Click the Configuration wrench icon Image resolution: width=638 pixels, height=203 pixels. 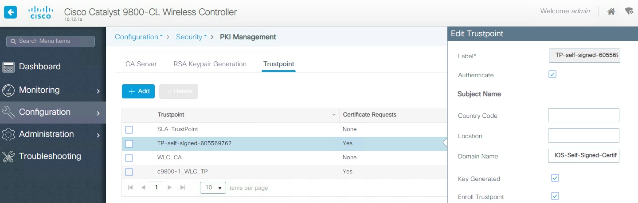point(8,113)
